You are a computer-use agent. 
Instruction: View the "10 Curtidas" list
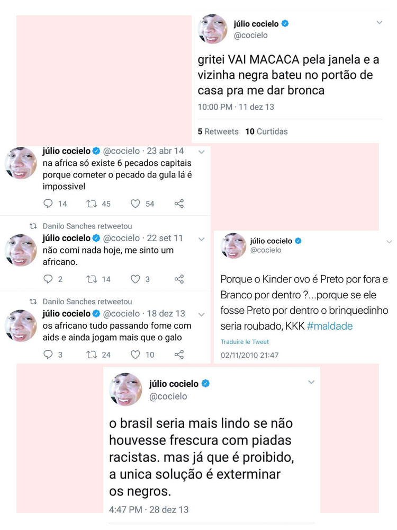(x=266, y=131)
